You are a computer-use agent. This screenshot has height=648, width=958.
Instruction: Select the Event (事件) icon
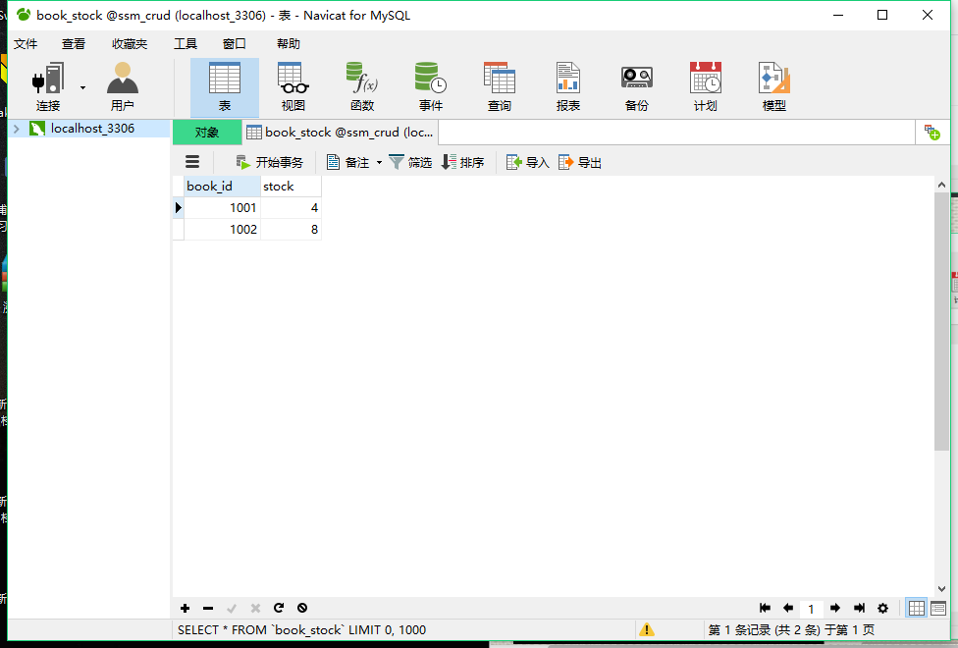pos(430,86)
